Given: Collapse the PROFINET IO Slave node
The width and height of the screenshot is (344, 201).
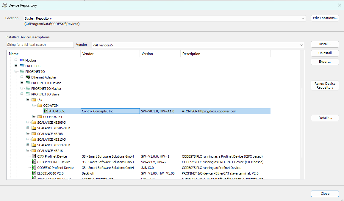Looking at the screenshot, I should [x=22, y=94].
